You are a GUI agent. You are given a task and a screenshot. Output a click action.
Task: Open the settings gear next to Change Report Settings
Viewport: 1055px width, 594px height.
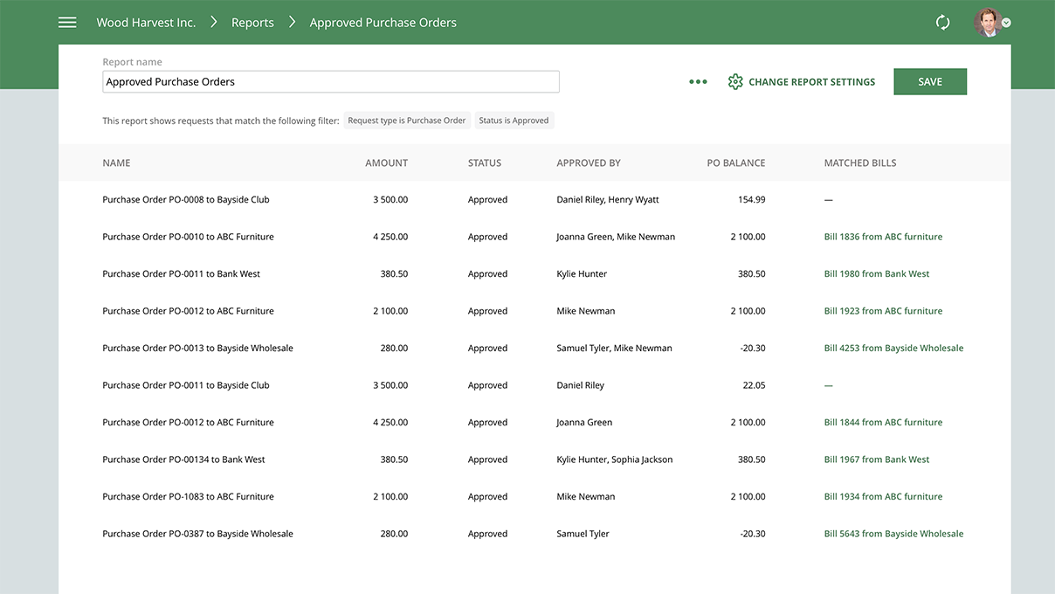pyautogui.click(x=735, y=81)
